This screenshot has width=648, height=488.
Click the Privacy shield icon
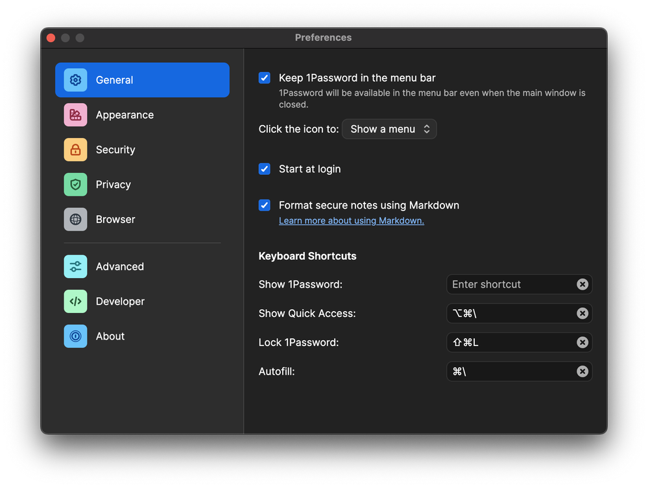tap(75, 185)
